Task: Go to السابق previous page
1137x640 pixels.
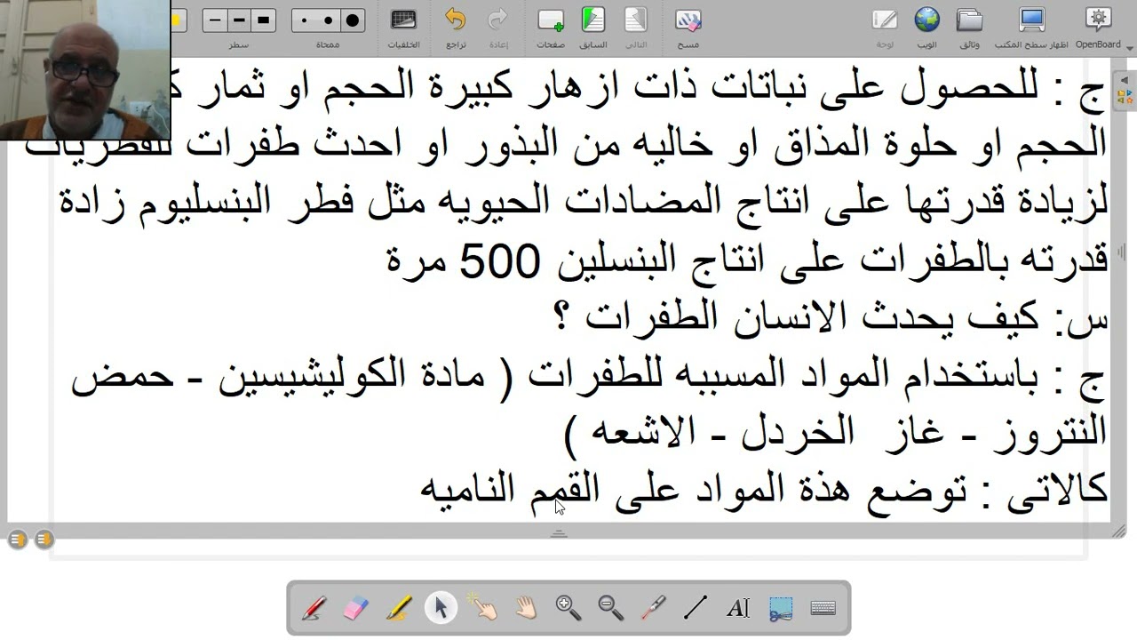Action: pos(593,27)
